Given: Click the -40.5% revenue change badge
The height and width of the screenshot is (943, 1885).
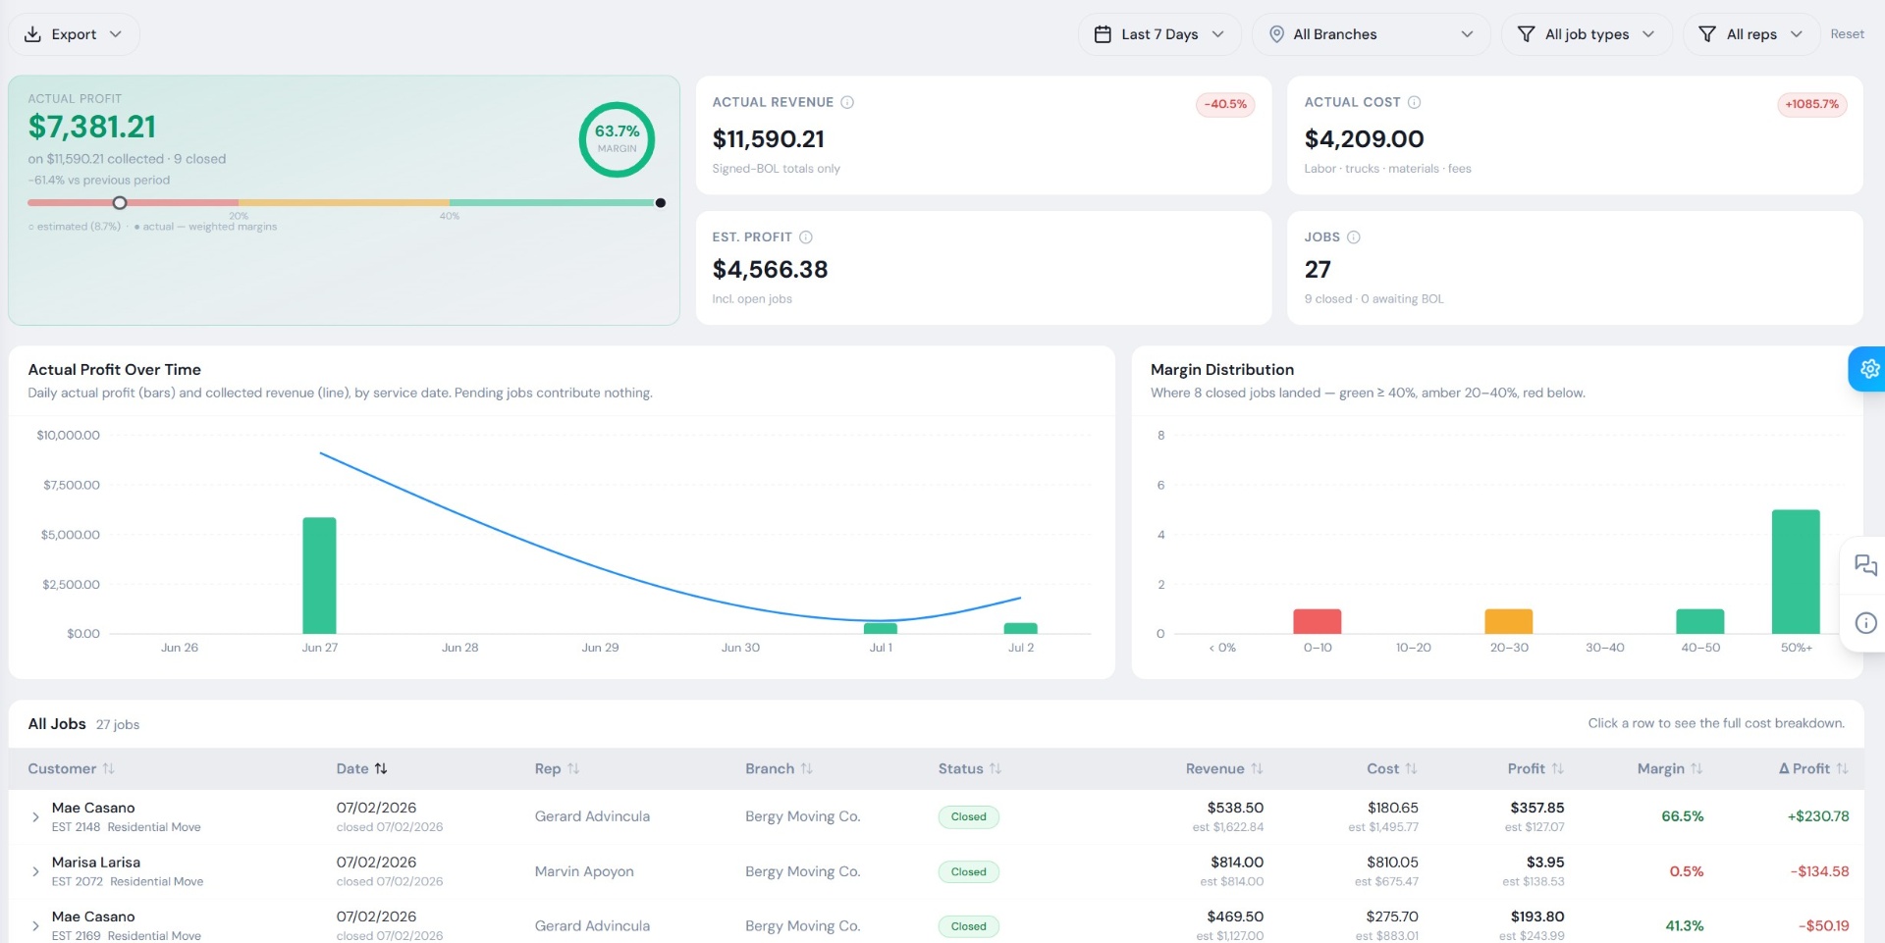Looking at the screenshot, I should [1225, 104].
